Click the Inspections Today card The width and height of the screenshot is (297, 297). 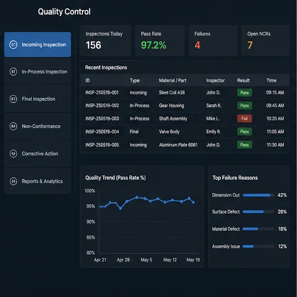pyautogui.click(x=105, y=41)
